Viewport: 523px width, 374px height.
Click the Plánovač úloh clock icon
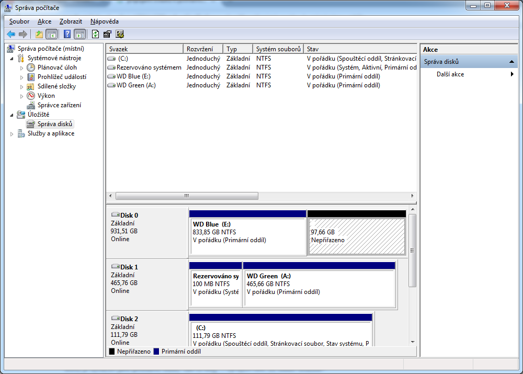click(31, 67)
